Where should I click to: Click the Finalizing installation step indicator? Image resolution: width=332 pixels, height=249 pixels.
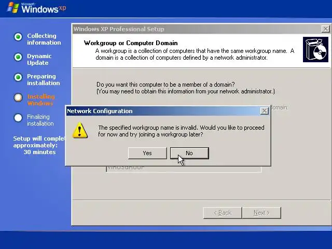point(18,118)
